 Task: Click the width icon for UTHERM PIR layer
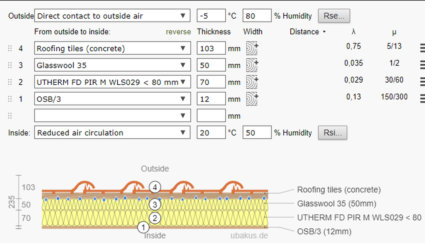[252, 82]
